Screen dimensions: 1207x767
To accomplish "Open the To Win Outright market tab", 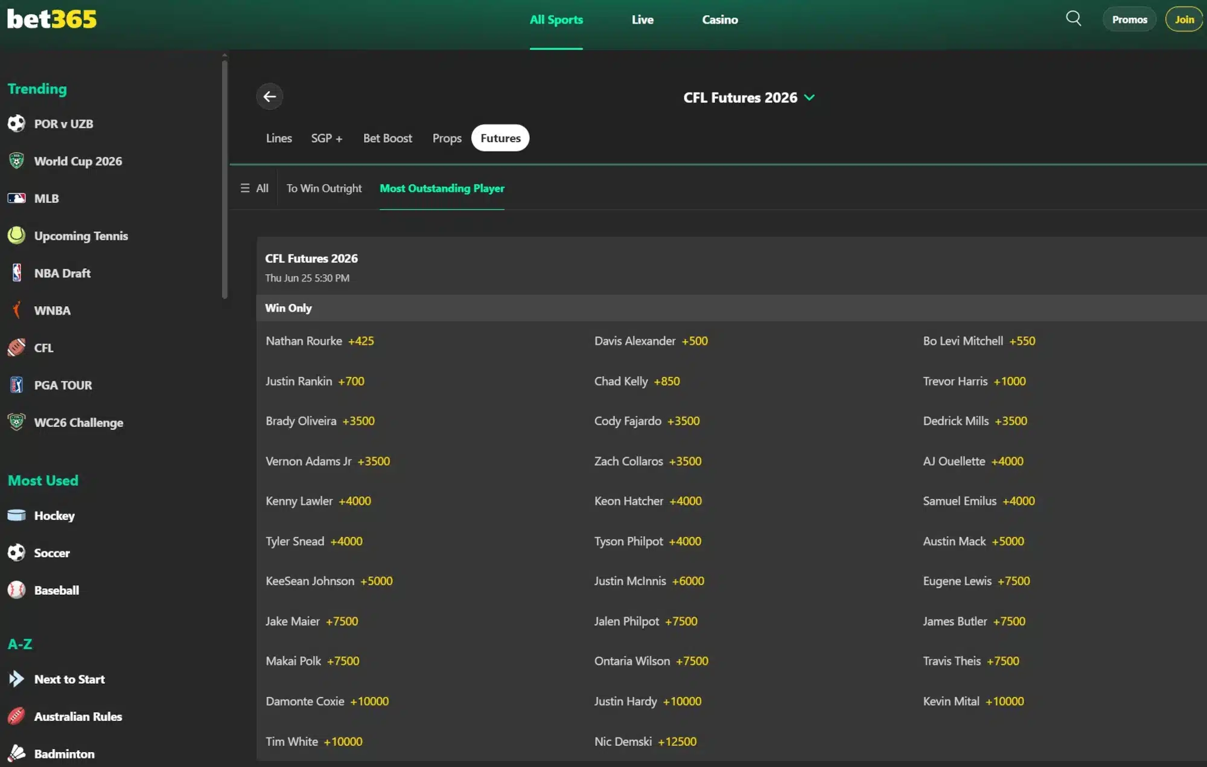I will pyautogui.click(x=324, y=188).
